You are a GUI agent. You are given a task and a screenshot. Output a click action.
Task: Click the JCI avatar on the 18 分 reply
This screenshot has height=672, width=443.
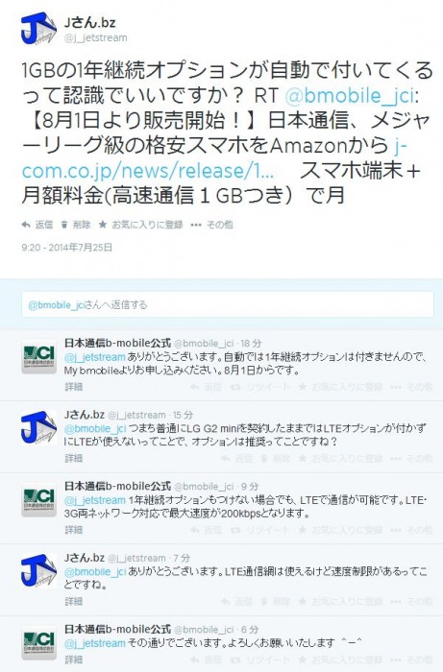38,357
